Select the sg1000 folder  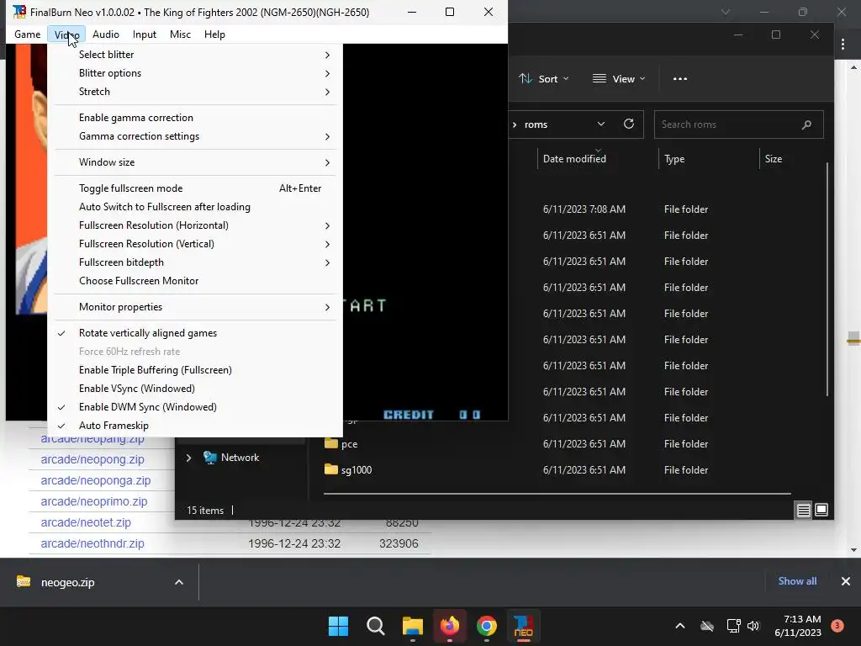pos(347,469)
